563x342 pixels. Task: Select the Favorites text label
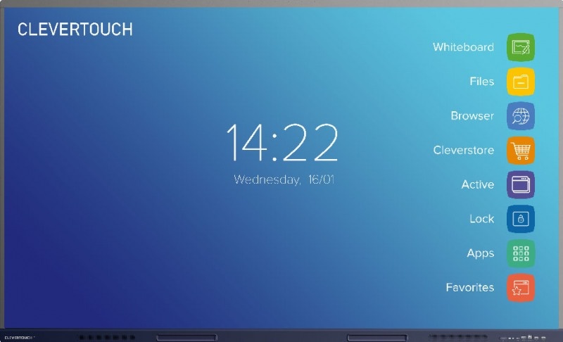point(470,287)
